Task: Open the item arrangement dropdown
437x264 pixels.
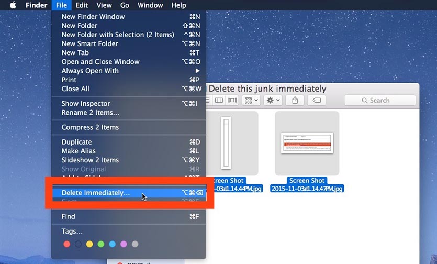Action: coord(251,100)
